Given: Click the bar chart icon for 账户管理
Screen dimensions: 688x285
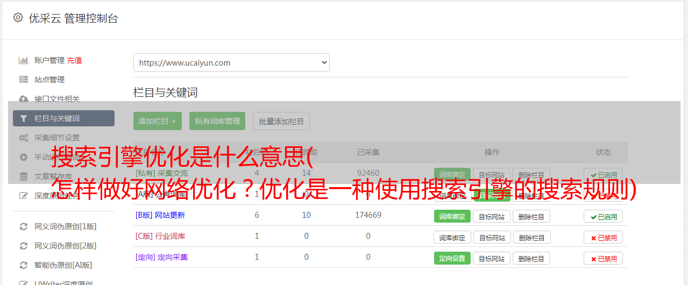Looking at the screenshot, I should [23, 60].
